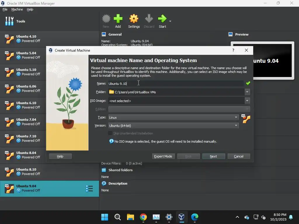Open the Help menu in menu bar

(30, 9)
